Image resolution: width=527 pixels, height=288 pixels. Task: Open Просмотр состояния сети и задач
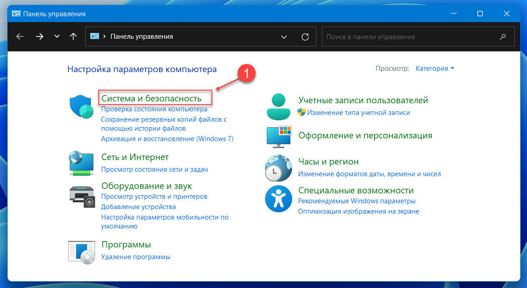(x=154, y=169)
